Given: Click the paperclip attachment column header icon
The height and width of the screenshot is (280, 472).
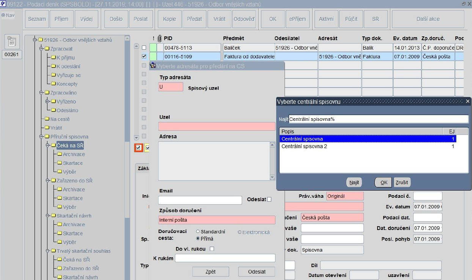Looking at the screenshot, I should click(x=160, y=38).
